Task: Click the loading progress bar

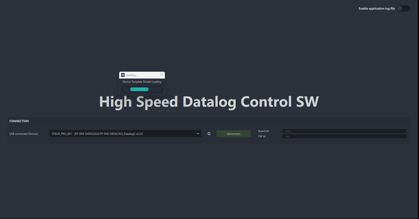Action: point(142,89)
